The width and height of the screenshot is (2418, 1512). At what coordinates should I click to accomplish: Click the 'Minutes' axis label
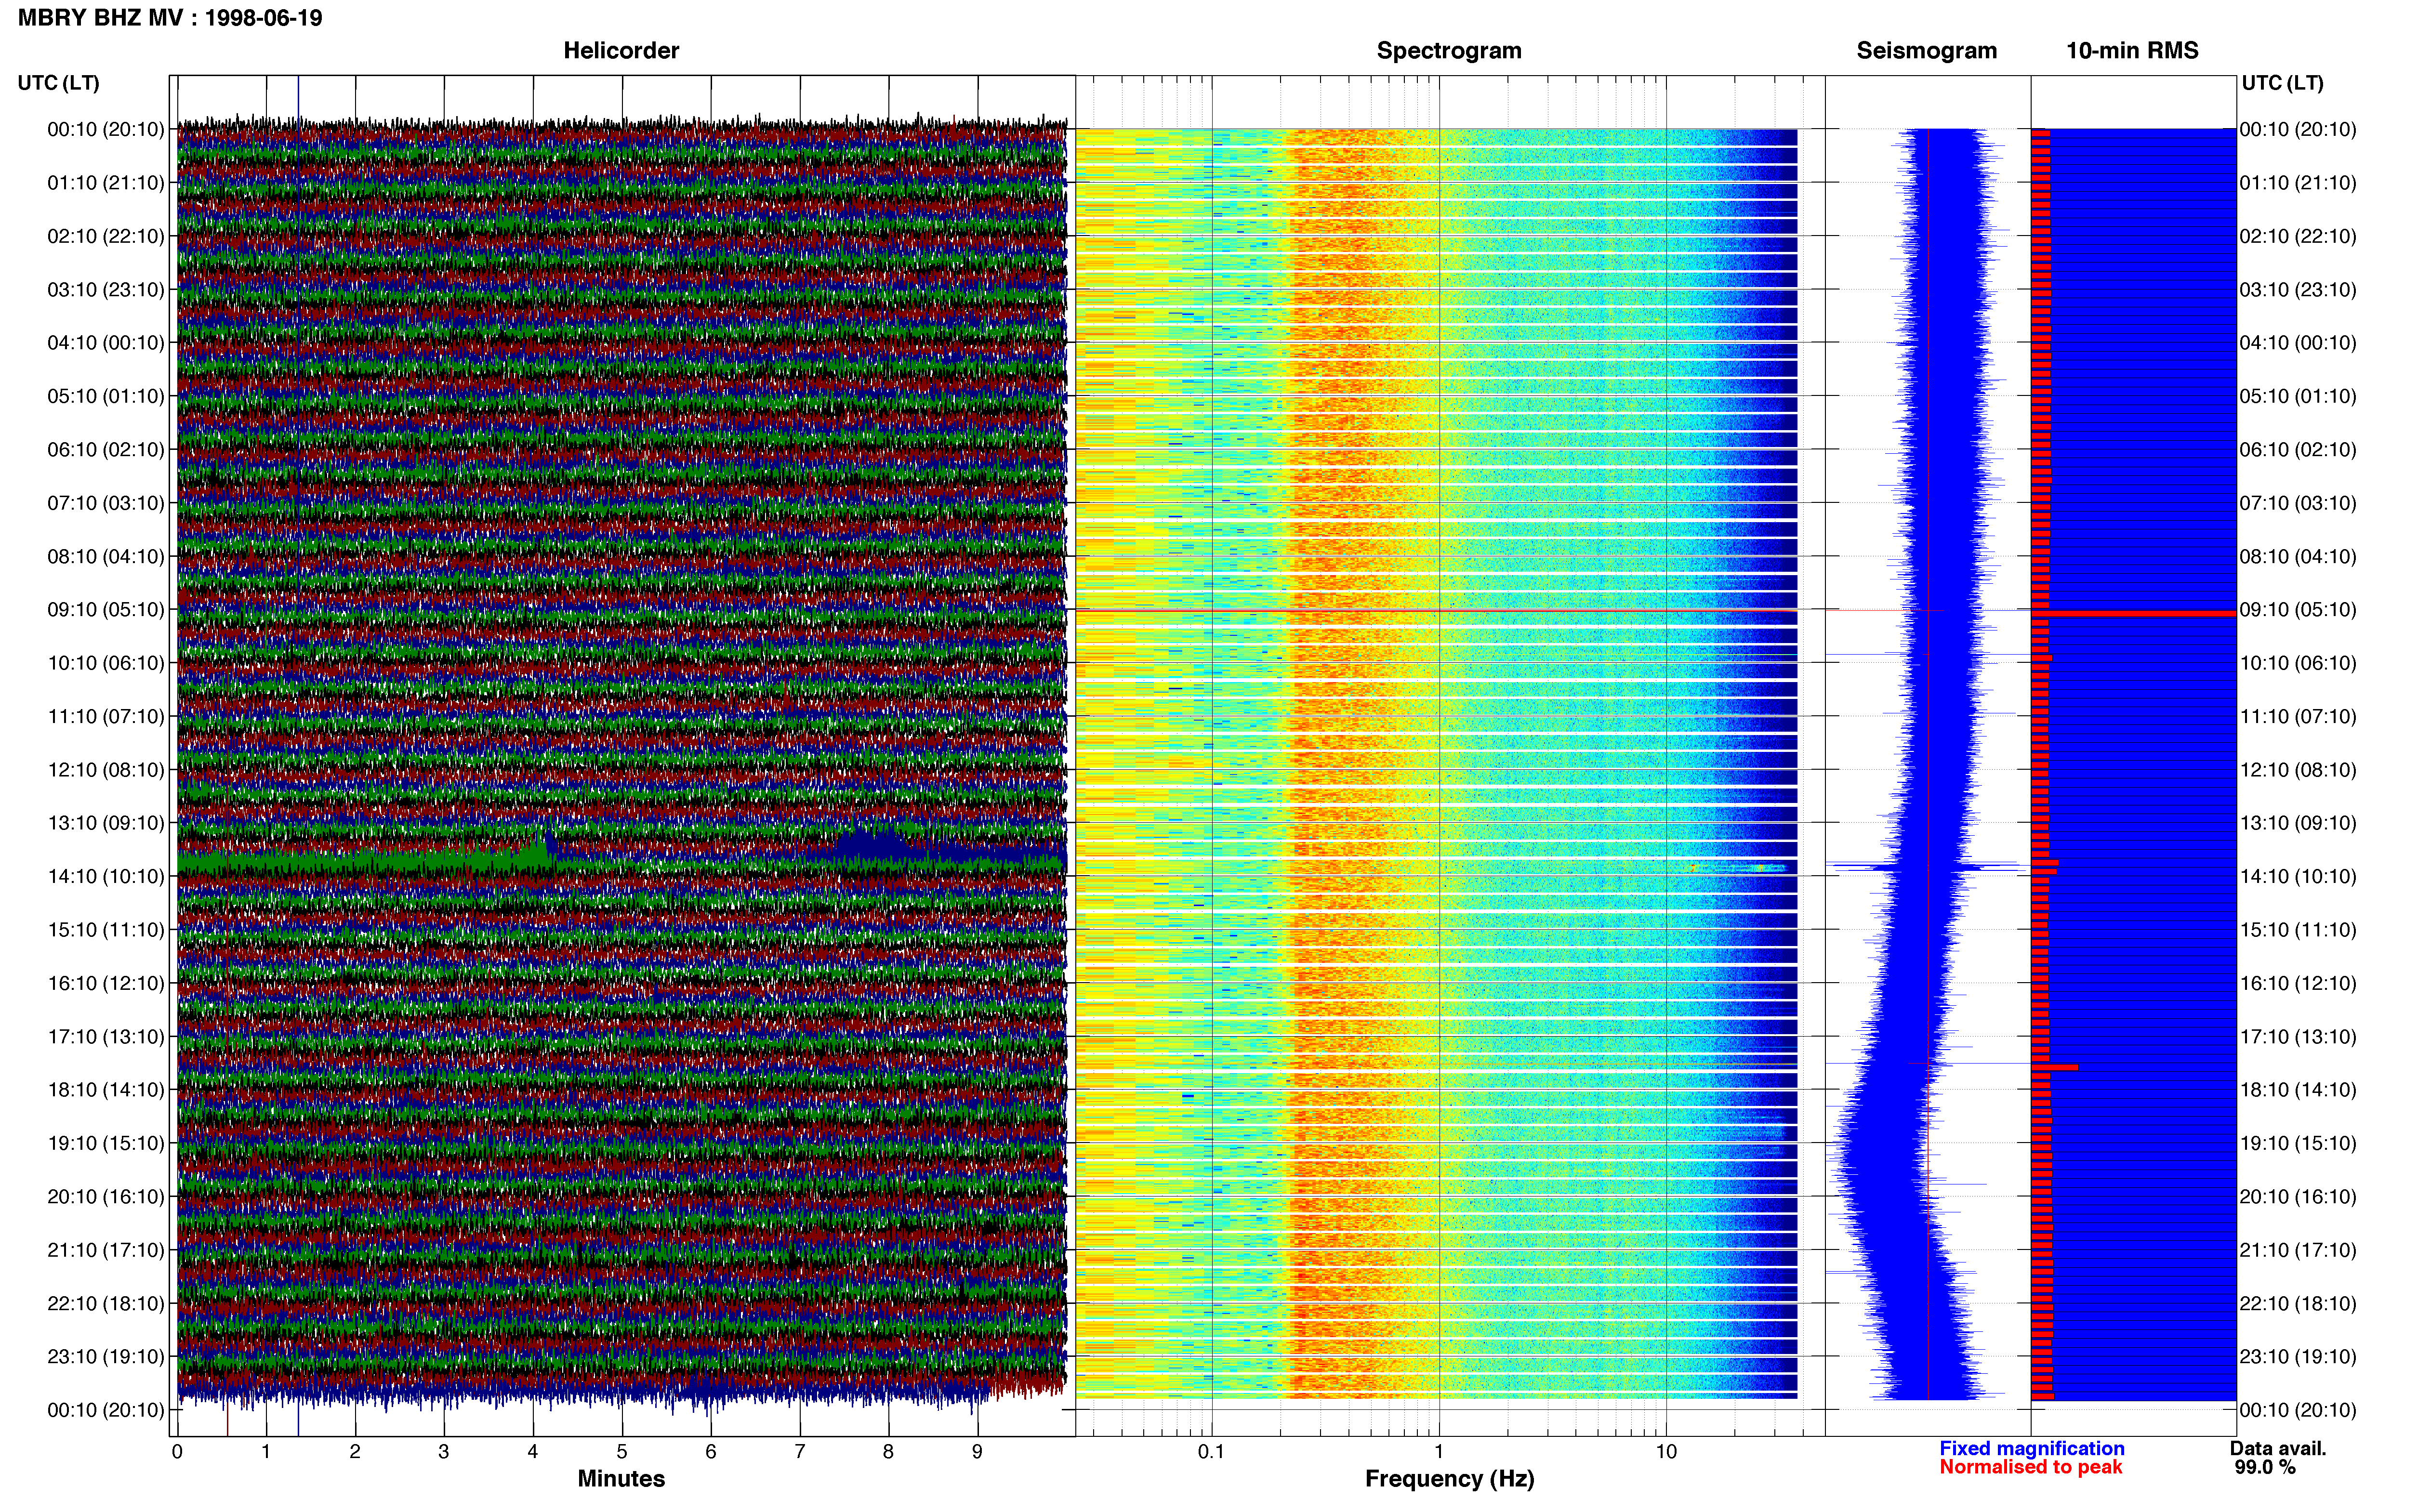pyautogui.click(x=621, y=1478)
